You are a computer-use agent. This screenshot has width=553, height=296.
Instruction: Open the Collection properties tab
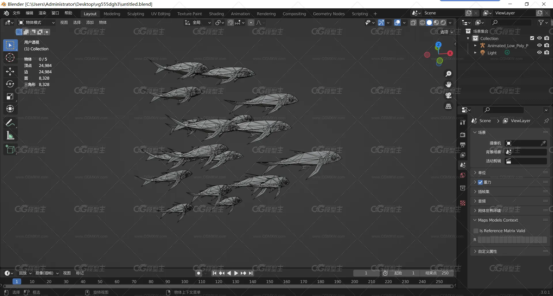[x=463, y=188]
